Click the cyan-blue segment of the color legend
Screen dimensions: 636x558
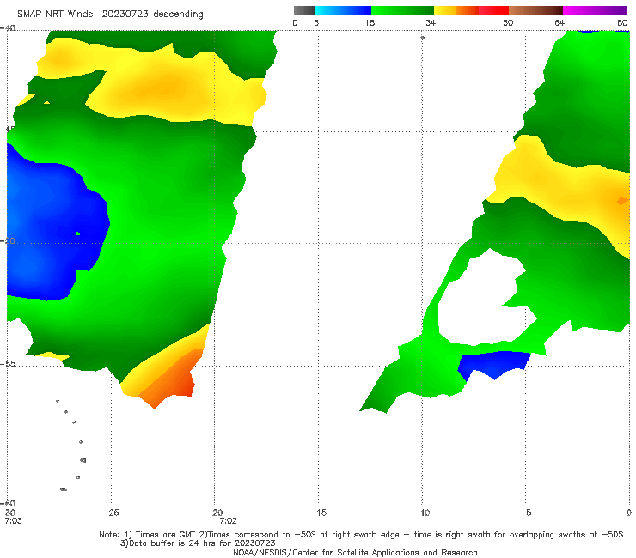click(343, 10)
